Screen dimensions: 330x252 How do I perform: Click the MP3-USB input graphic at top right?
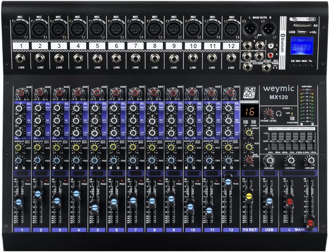[302, 19]
